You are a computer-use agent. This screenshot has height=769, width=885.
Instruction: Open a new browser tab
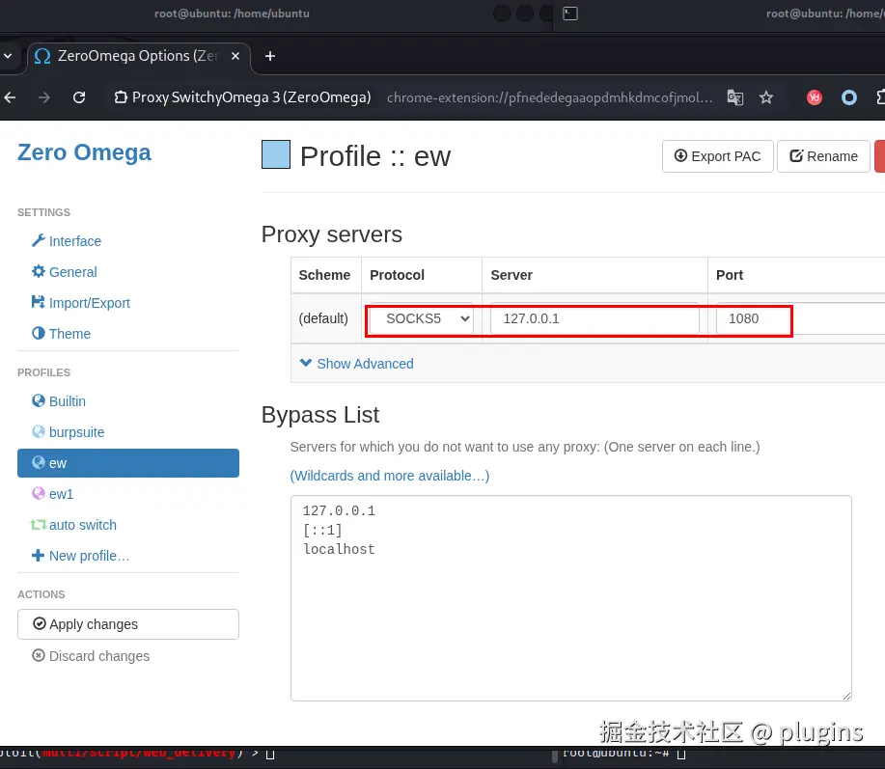(x=270, y=56)
